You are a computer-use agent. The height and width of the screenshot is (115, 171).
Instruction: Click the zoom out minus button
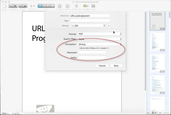click(x=21, y=6)
